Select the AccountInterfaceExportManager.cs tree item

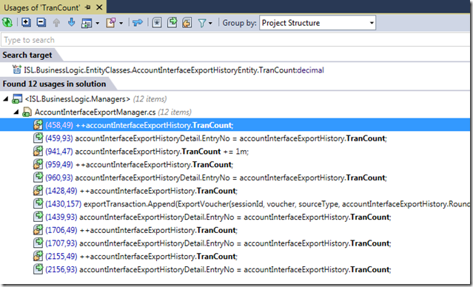(95, 112)
